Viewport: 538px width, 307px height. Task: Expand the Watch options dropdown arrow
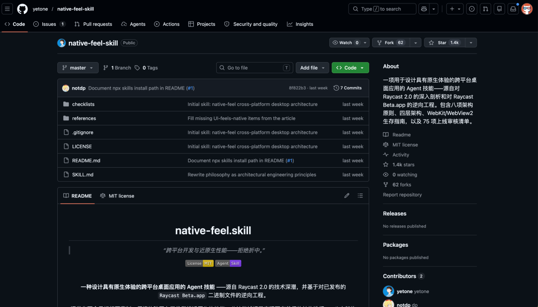coord(365,42)
